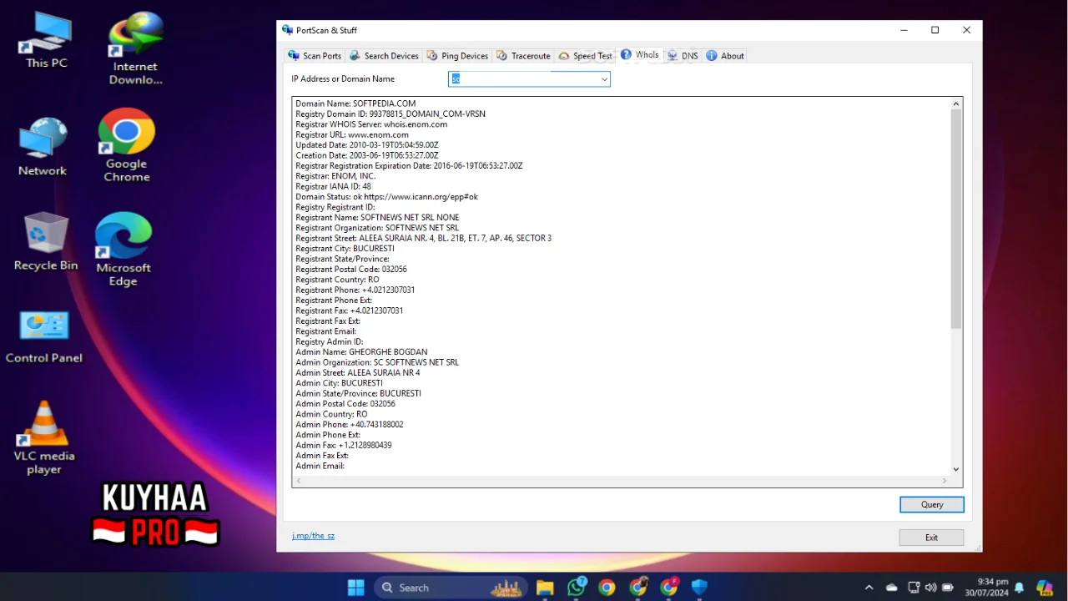This screenshot has width=1068, height=601.
Task: Click the 'Registrar WHOIS Server: whois.enom.com' line
Action: coord(371,124)
